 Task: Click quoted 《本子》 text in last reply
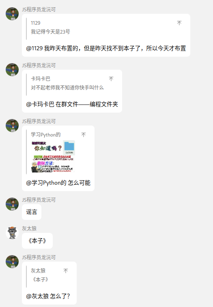pos(40,279)
